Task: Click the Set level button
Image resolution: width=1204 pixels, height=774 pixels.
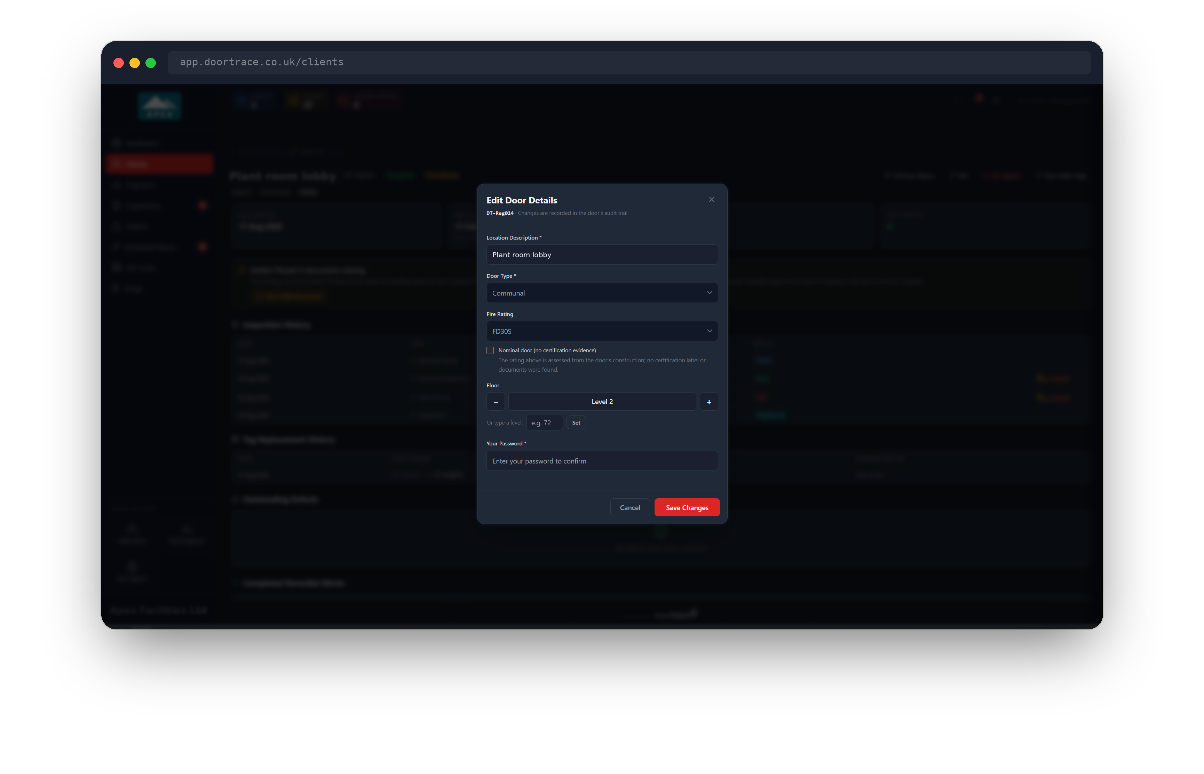Action: (576, 423)
